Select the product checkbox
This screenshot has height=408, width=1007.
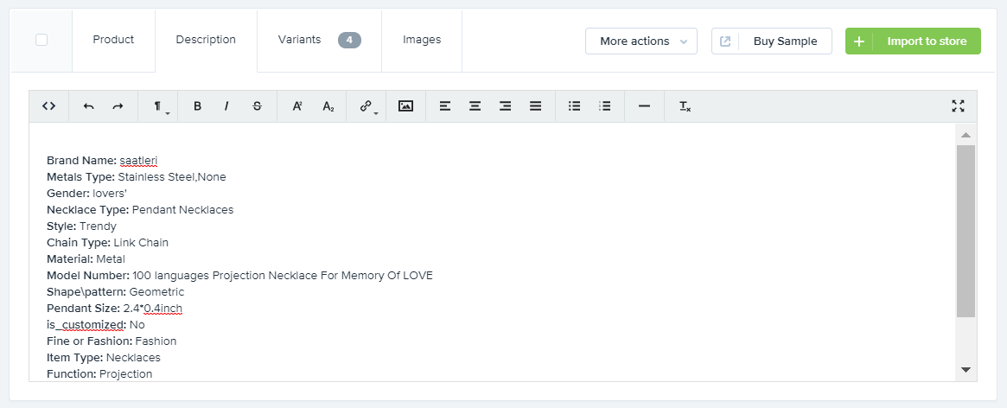(x=41, y=40)
